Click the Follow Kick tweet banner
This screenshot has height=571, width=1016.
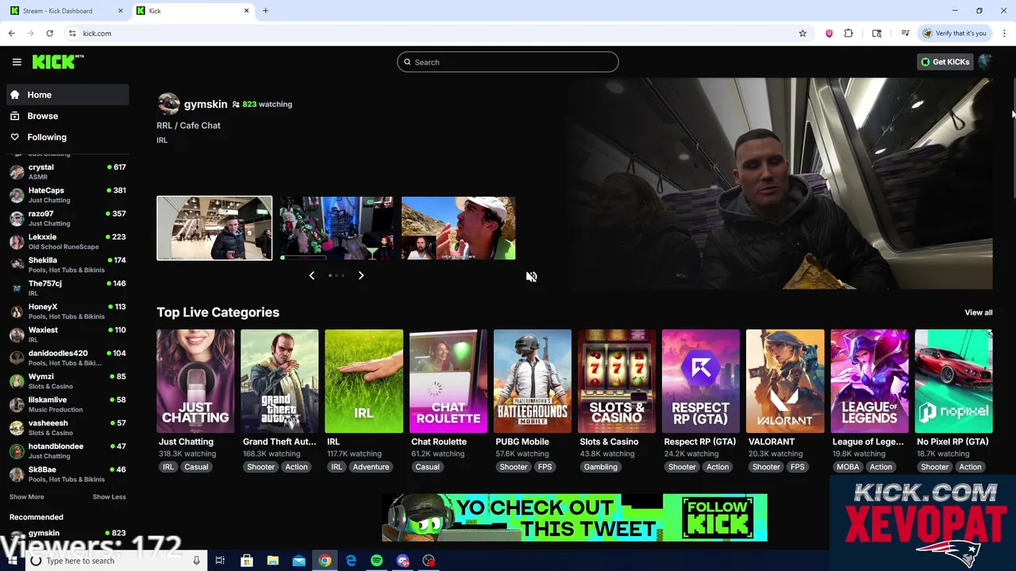pos(575,517)
